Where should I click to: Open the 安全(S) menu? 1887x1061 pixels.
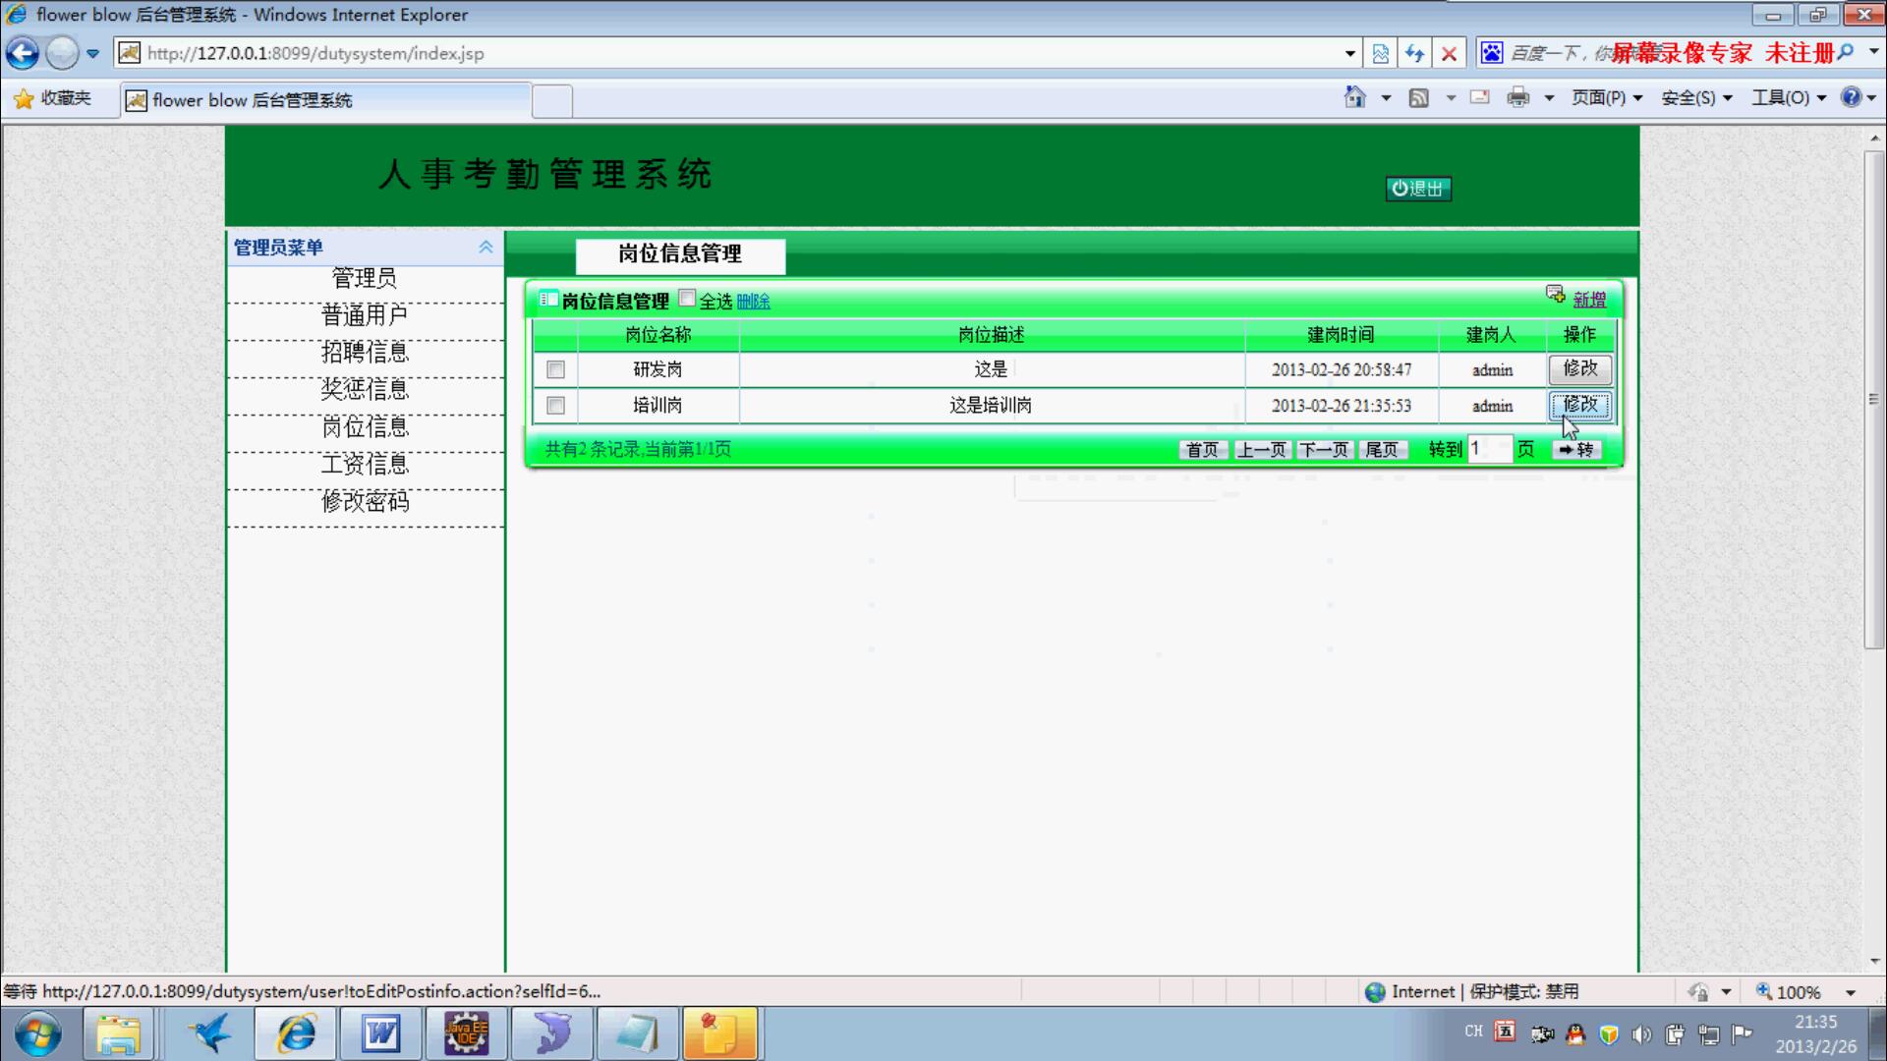tap(1697, 97)
